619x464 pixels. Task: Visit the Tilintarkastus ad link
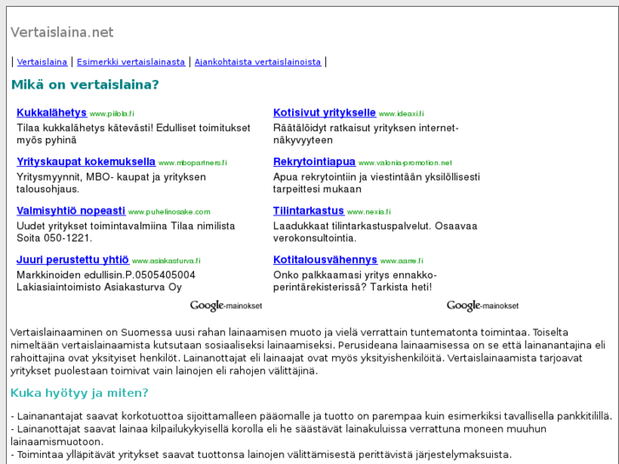309,211
